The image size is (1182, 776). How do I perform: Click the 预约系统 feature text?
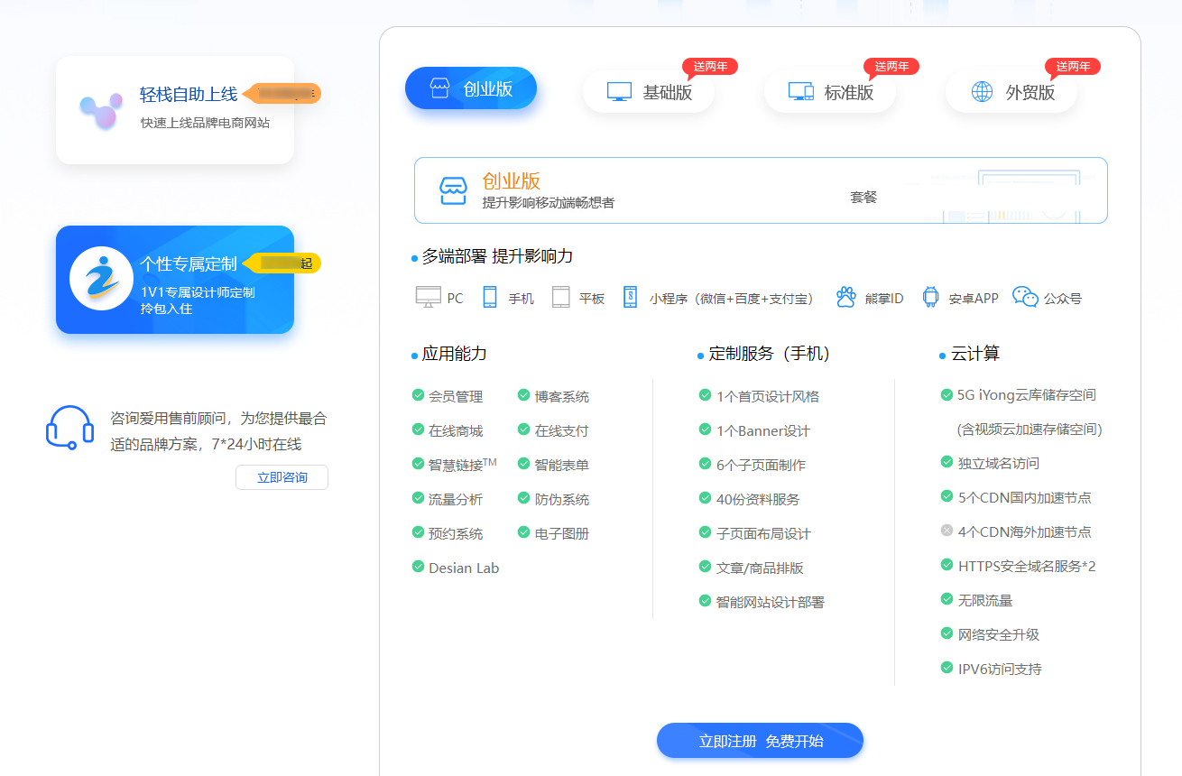(x=456, y=533)
